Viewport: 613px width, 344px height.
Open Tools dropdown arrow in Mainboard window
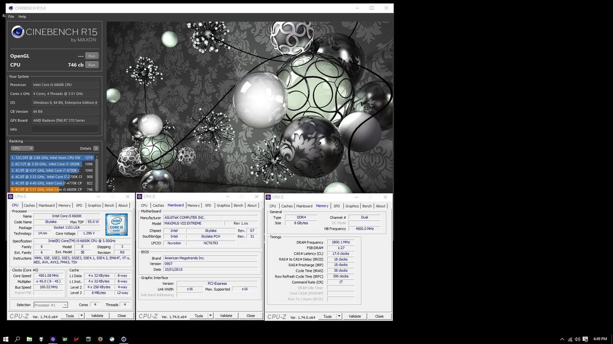click(x=210, y=315)
